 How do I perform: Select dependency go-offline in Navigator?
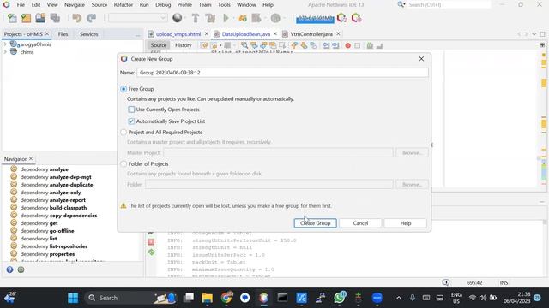[47, 231]
